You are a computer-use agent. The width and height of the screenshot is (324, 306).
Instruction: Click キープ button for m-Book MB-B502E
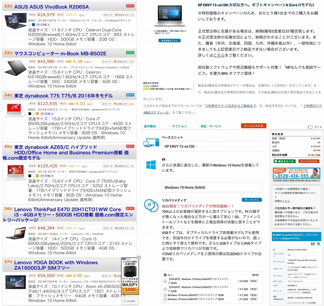(107, 61)
